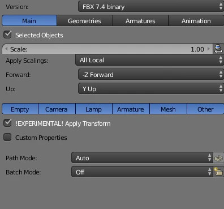
Task: Toggle the Mesh object type button
Action: point(168,109)
